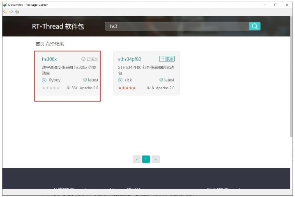Click the back navigation arrow
295x197 pixels.
click(5, 12)
